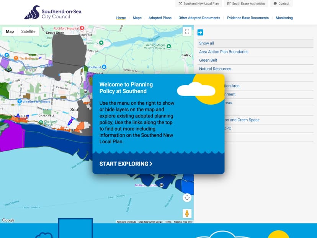
Task: Click Report a map error link
Action: pos(183,222)
